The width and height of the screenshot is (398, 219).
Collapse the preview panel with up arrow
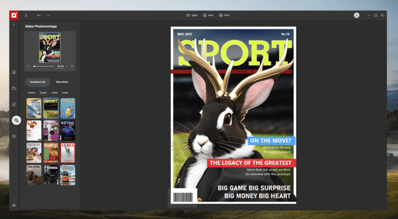pos(72,66)
